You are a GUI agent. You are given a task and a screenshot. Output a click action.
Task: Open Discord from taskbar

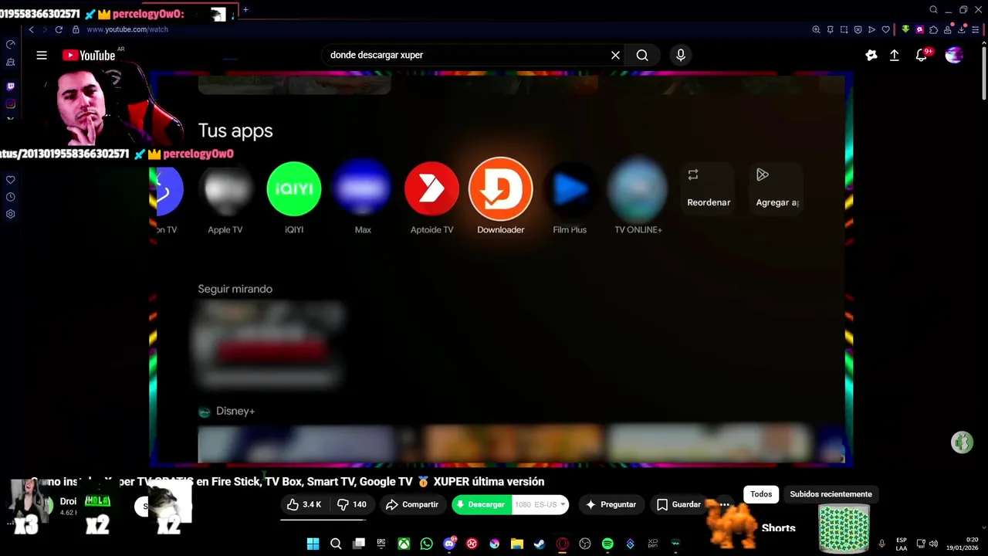pos(449,544)
